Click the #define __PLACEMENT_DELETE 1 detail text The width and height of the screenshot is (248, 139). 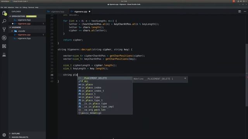(153, 79)
